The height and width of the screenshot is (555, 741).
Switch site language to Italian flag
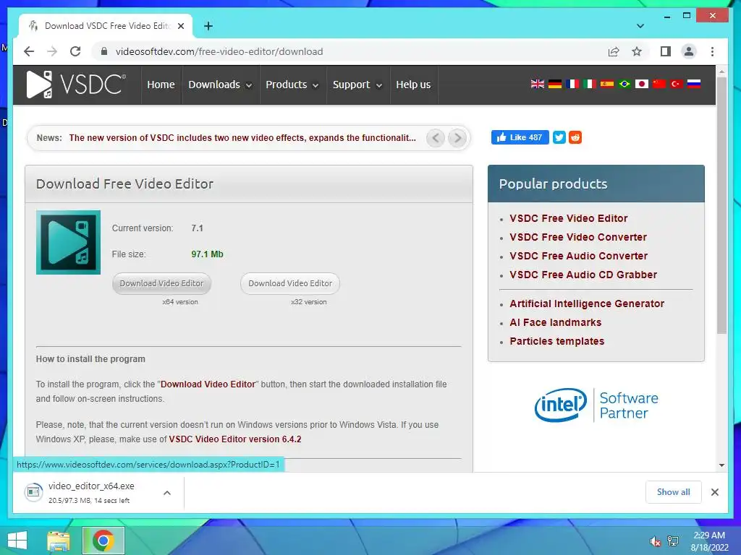point(589,84)
